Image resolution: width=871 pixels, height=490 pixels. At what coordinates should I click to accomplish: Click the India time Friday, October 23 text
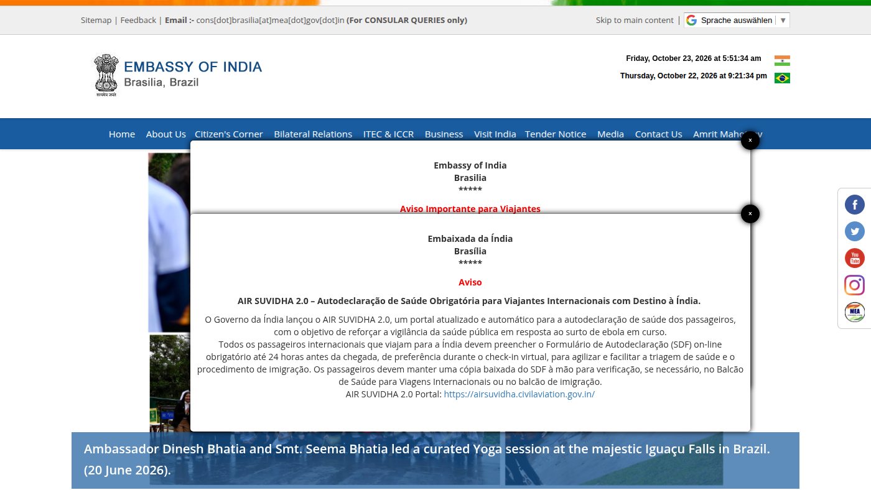coord(693,58)
